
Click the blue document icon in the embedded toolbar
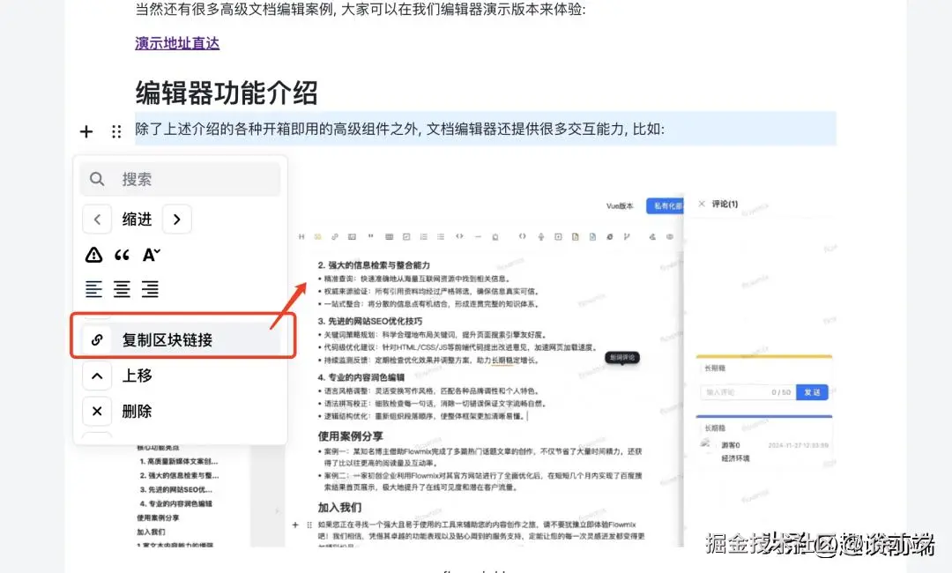[592, 237]
